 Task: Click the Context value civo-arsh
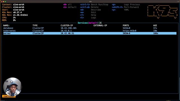[x=19, y=4]
